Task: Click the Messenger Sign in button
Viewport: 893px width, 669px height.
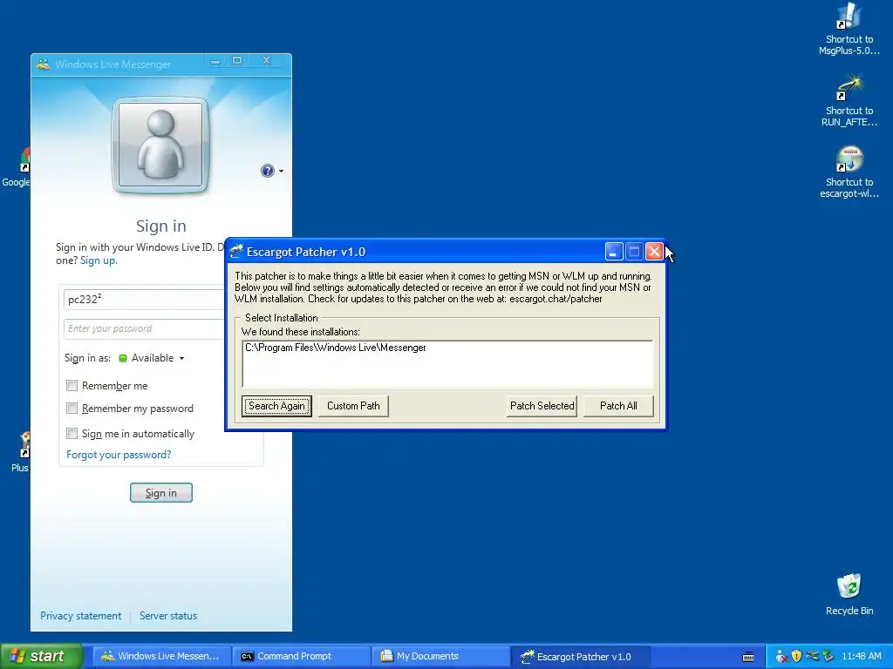Action: pyautogui.click(x=161, y=493)
